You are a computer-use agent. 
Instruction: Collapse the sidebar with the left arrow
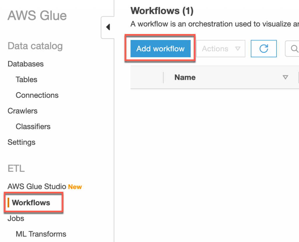coord(108,27)
